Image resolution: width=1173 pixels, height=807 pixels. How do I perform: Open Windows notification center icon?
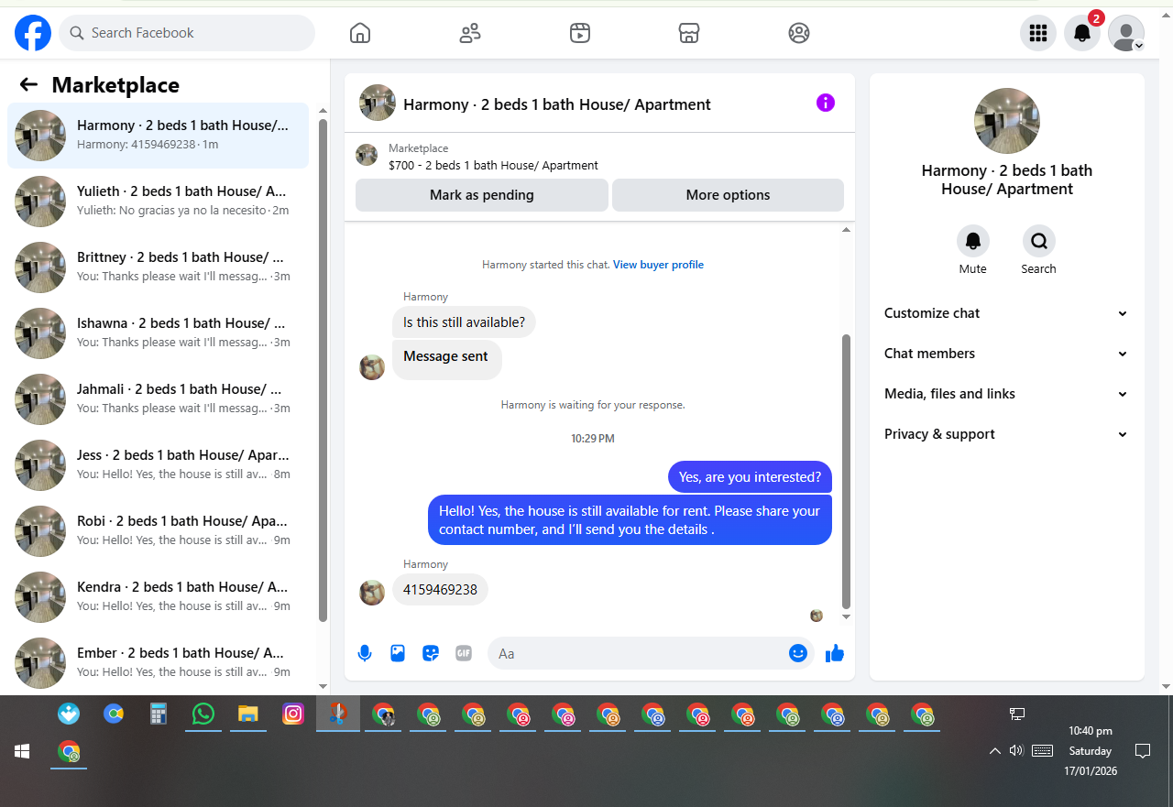[x=1143, y=751]
